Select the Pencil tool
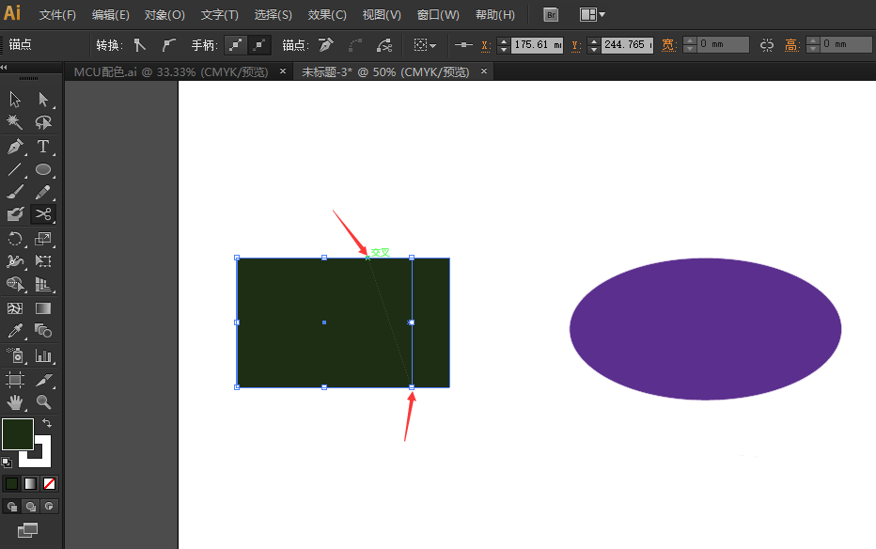The image size is (876, 549). 43,192
